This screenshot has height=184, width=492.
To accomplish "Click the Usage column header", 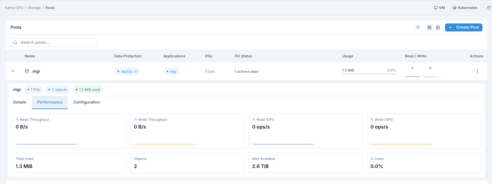I will tap(348, 56).
